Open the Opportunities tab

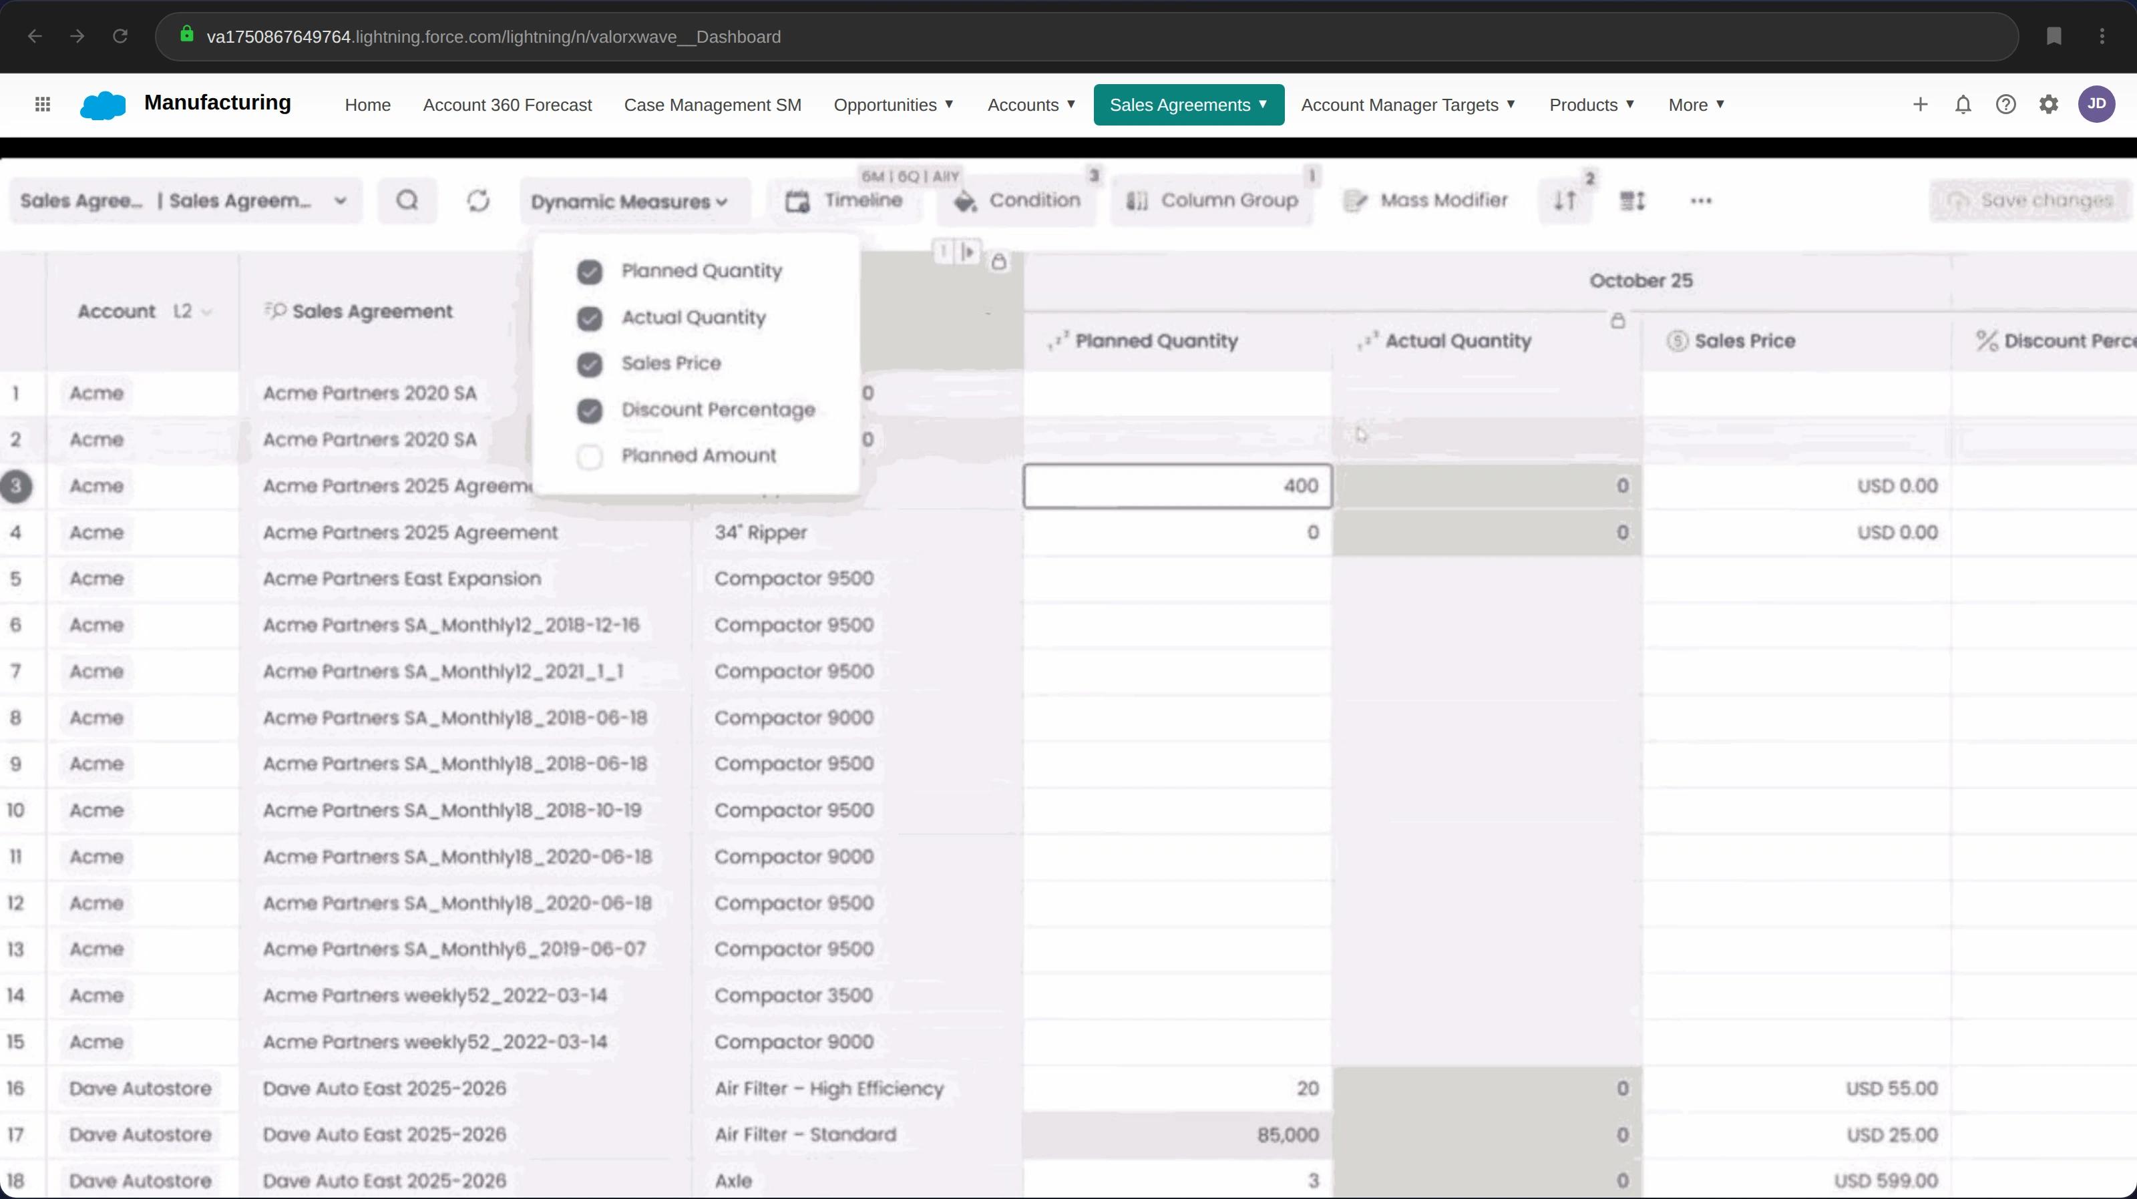pos(884,104)
